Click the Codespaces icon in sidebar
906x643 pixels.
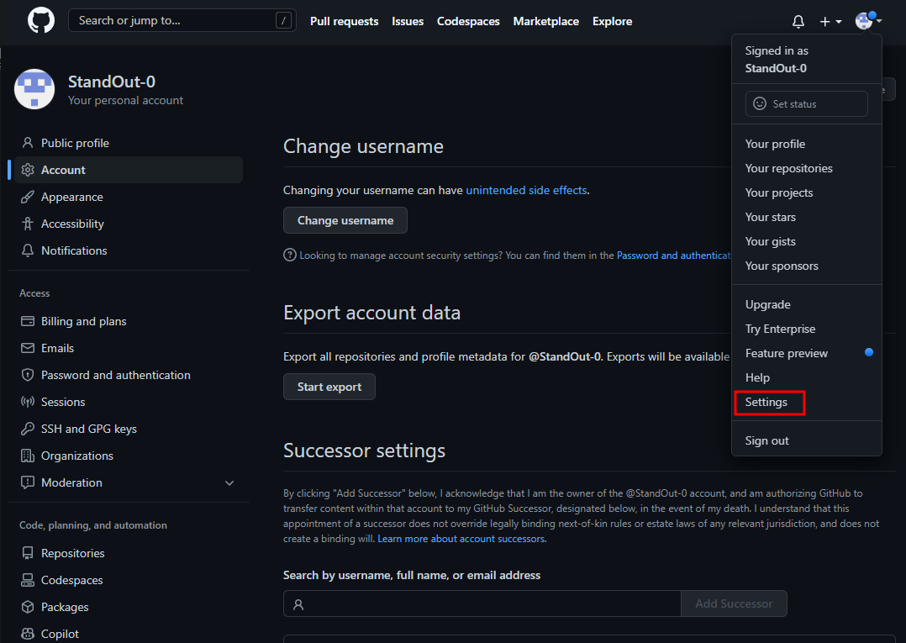(27, 580)
